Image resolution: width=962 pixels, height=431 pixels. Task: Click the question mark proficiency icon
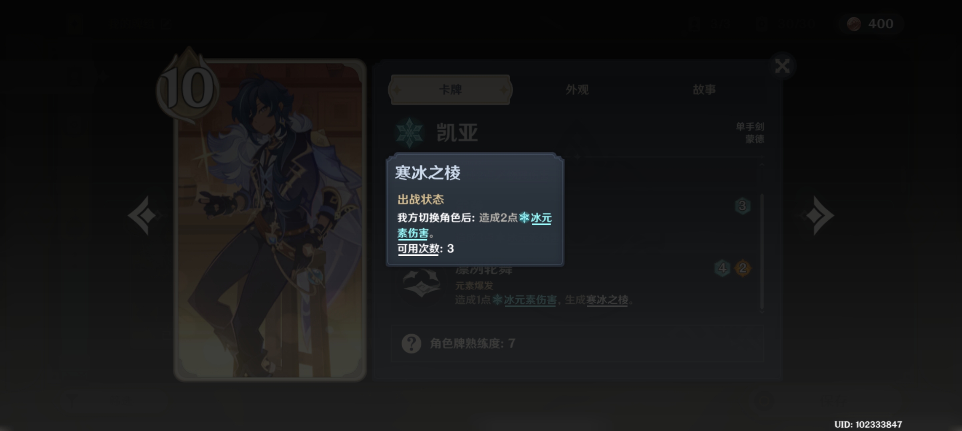(411, 343)
